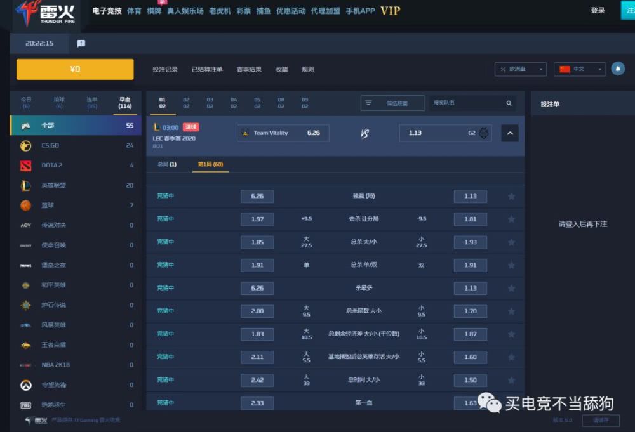Viewport: 635px width, 432px height.
Task: Favorite the 基地摧毁后总英雄存活 market star
Action: coord(511,357)
